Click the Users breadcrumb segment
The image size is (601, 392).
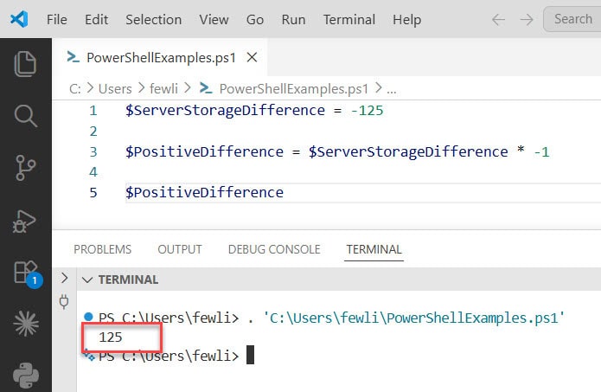(x=115, y=89)
